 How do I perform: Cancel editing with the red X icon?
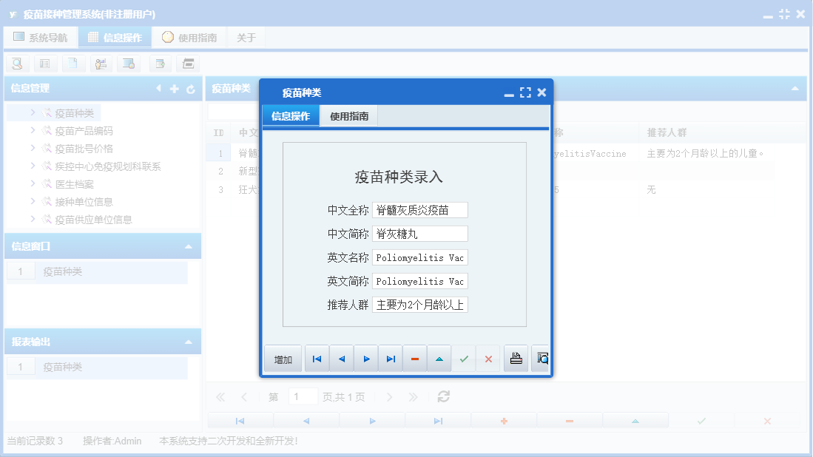[x=488, y=358]
